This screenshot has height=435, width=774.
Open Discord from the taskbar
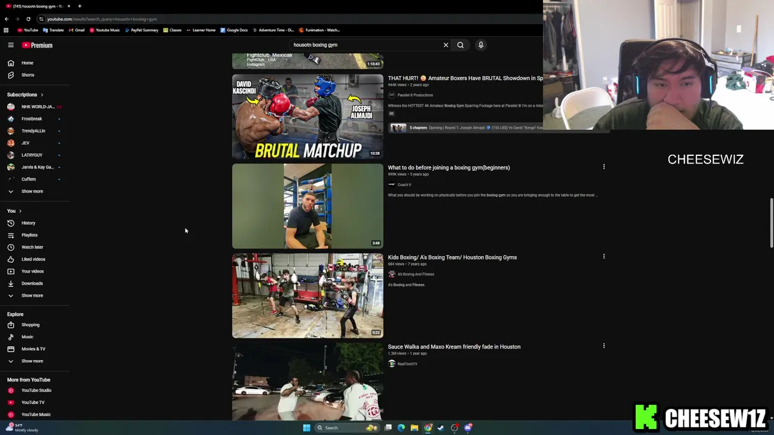click(x=467, y=428)
